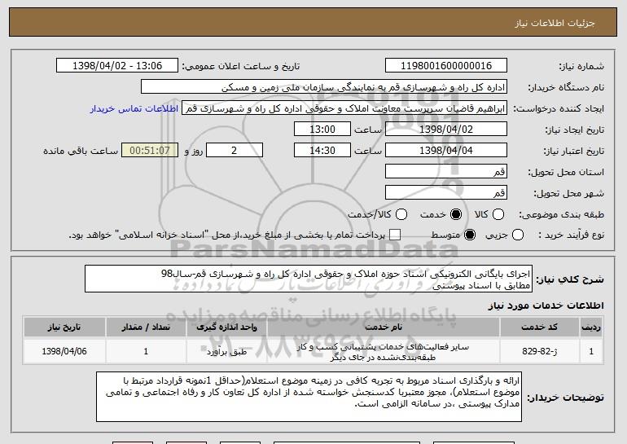Click the نوع فرآیند خرید label
This screenshot has height=444, width=627.
click(x=571, y=235)
